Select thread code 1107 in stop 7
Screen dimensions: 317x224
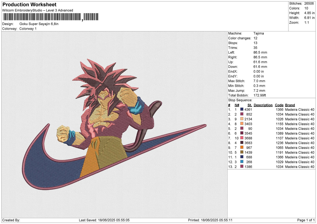coord(279,138)
